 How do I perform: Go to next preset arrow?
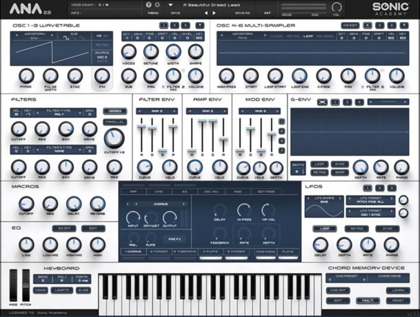coord(214,13)
